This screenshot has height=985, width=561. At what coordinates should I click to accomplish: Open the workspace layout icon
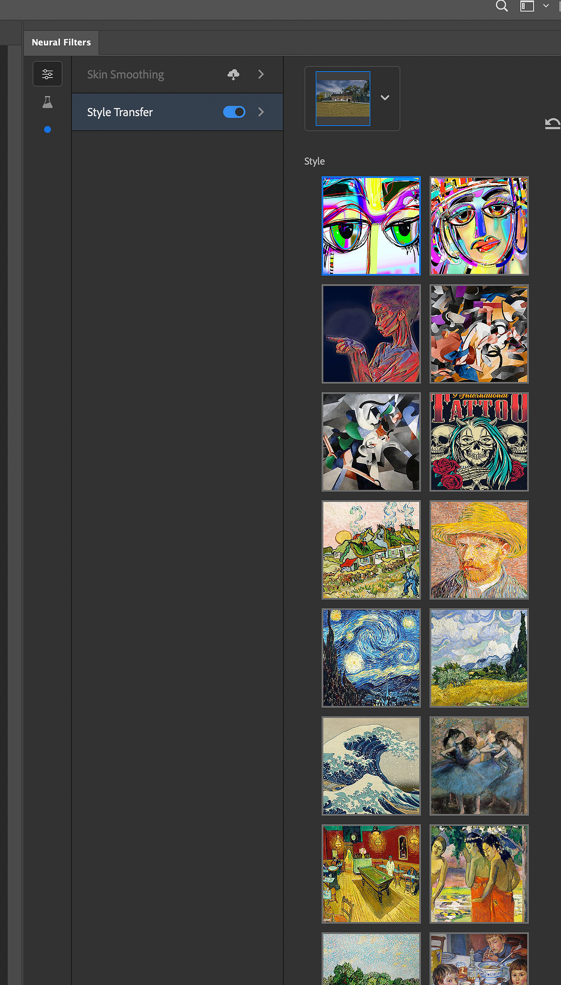tap(527, 6)
